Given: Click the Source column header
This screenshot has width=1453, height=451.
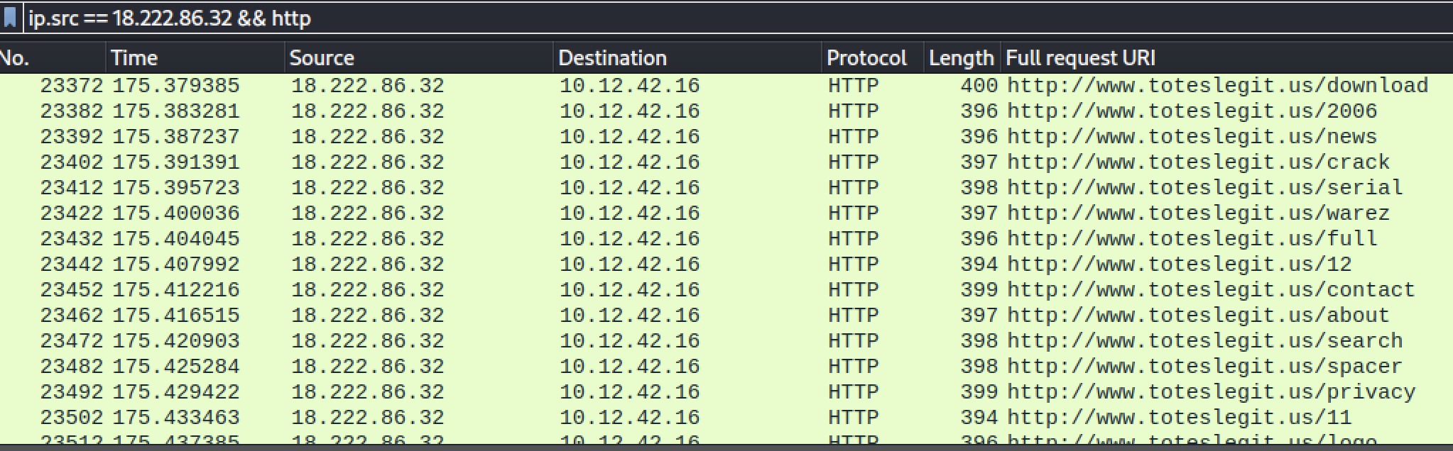Looking at the screenshot, I should [x=418, y=58].
